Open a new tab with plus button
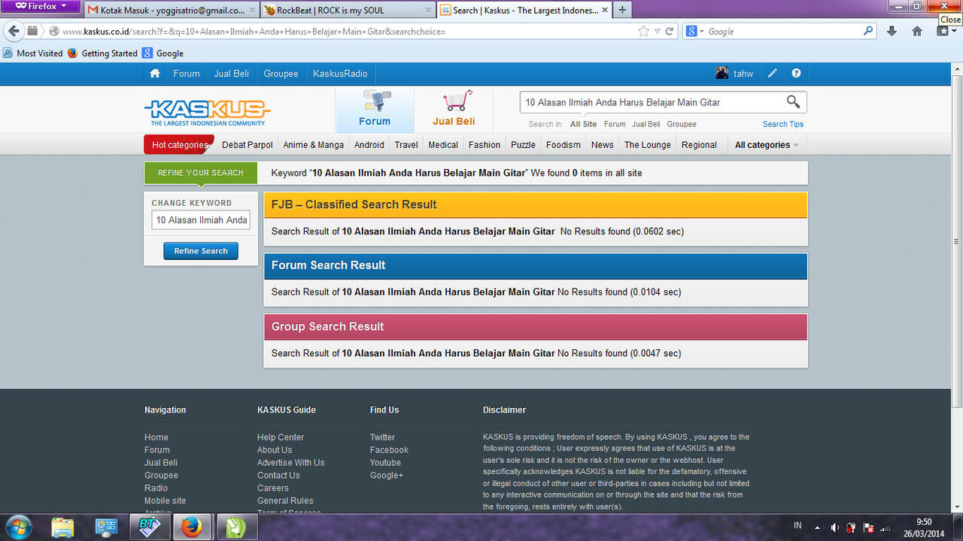The width and height of the screenshot is (963, 541). pos(622,11)
